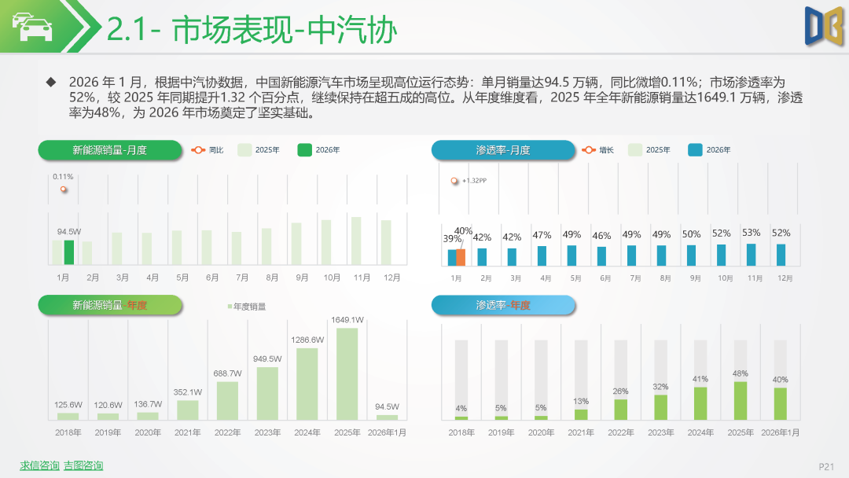Click the 0.11% data point marker
The height and width of the screenshot is (478, 849).
point(64,189)
